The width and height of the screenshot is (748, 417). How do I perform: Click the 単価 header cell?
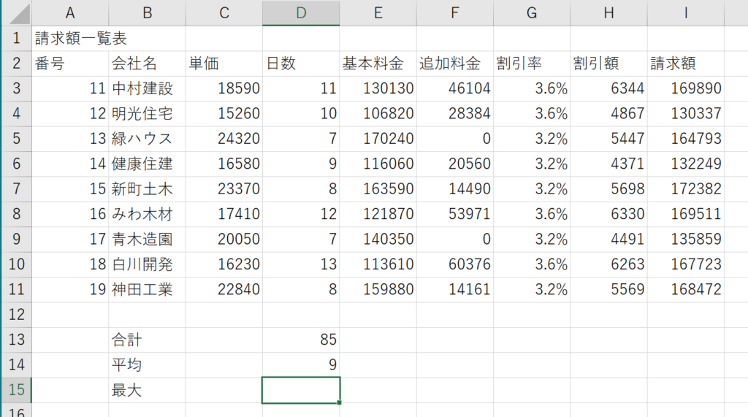tap(224, 64)
